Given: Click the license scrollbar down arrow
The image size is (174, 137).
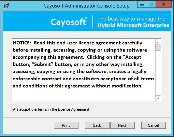Looking at the screenshot, I should (x=158, y=98).
